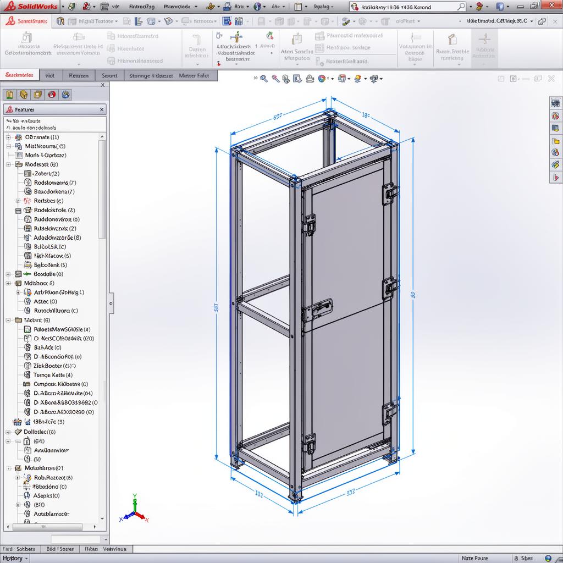Expand the Gosdolie (0) tree node
This screenshot has width=563, height=563.
[x=8, y=274]
